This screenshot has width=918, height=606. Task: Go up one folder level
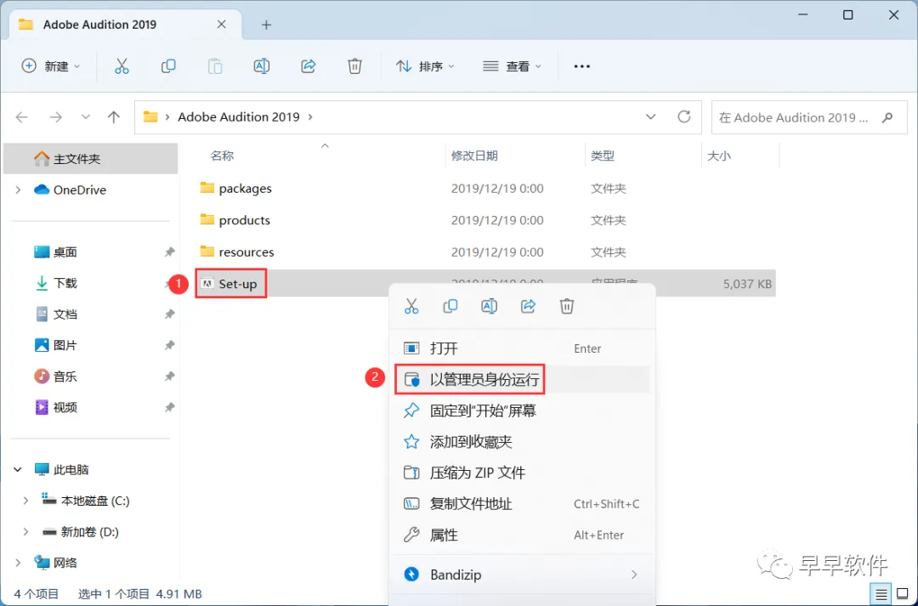[x=114, y=117]
